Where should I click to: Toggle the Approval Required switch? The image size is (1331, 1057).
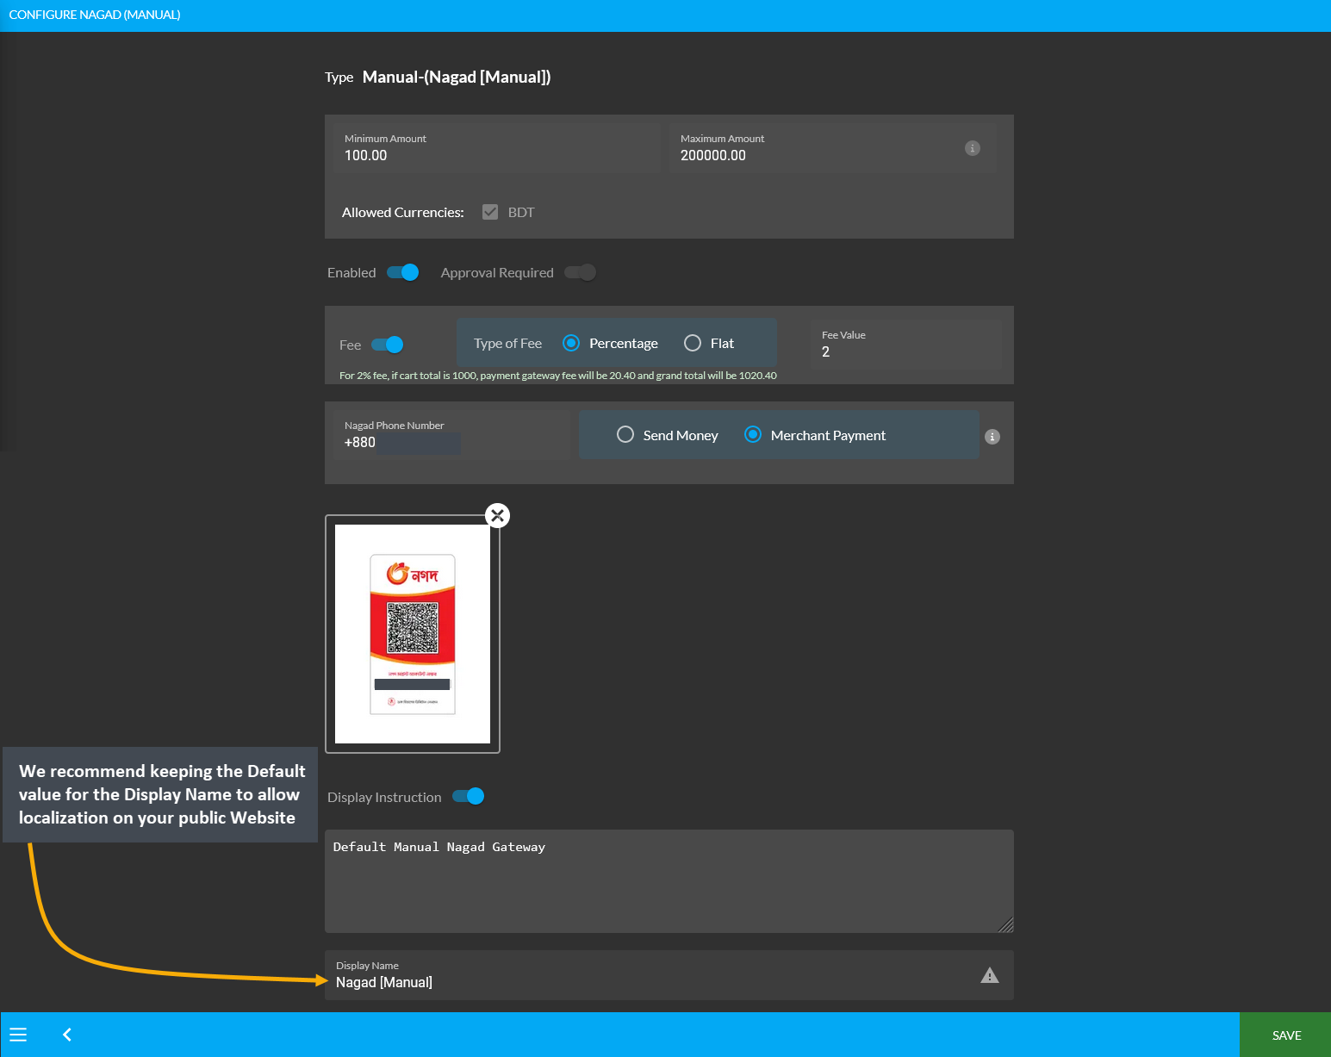click(x=581, y=272)
